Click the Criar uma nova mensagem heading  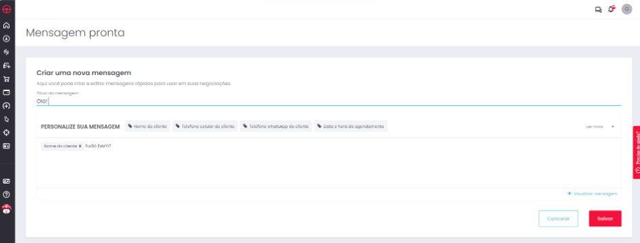[84, 73]
